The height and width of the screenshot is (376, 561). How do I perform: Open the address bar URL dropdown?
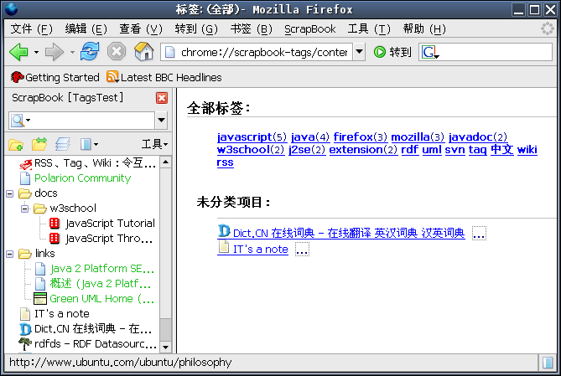(x=359, y=52)
